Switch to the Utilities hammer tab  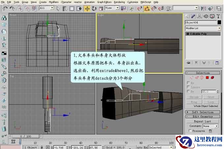pos(218,16)
